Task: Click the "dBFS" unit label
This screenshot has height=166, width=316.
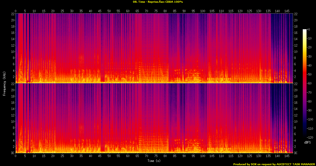Action: pyautogui.click(x=308, y=142)
